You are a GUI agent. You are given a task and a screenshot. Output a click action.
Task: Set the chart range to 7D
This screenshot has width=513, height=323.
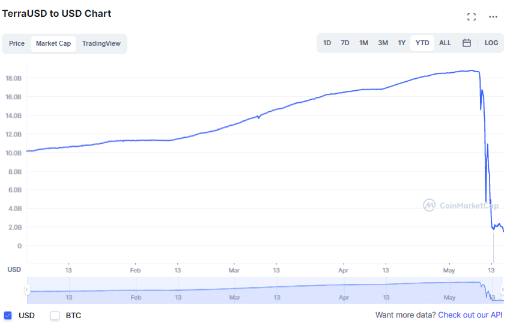pyautogui.click(x=345, y=43)
